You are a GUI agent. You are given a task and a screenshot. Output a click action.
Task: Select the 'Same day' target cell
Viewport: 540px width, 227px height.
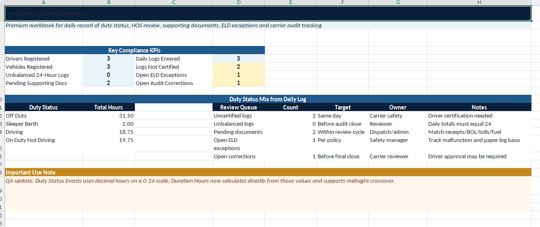[343, 116]
